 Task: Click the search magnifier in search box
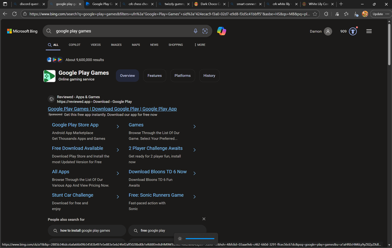49,31
